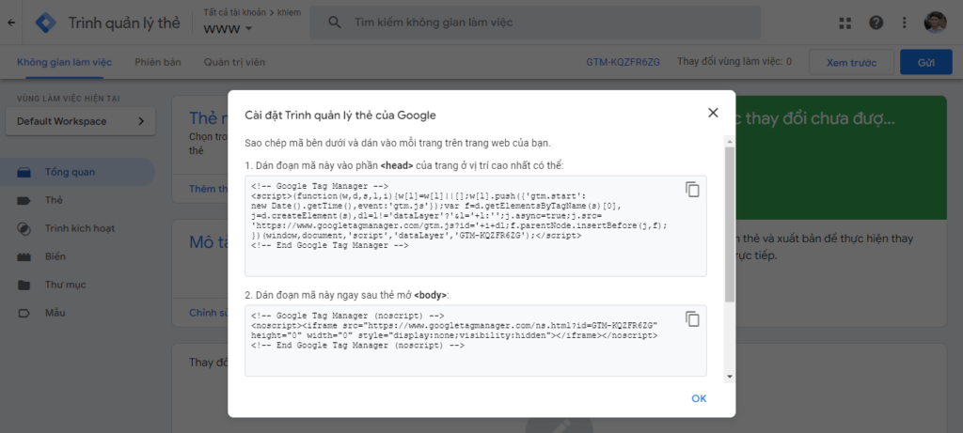The width and height of the screenshot is (963, 433).
Task: Click the GTM-KQZFR6ZG container ID link
Action: click(x=623, y=62)
